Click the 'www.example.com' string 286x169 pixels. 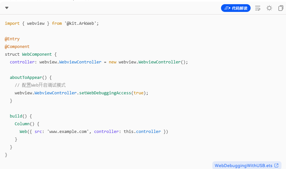(68, 132)
